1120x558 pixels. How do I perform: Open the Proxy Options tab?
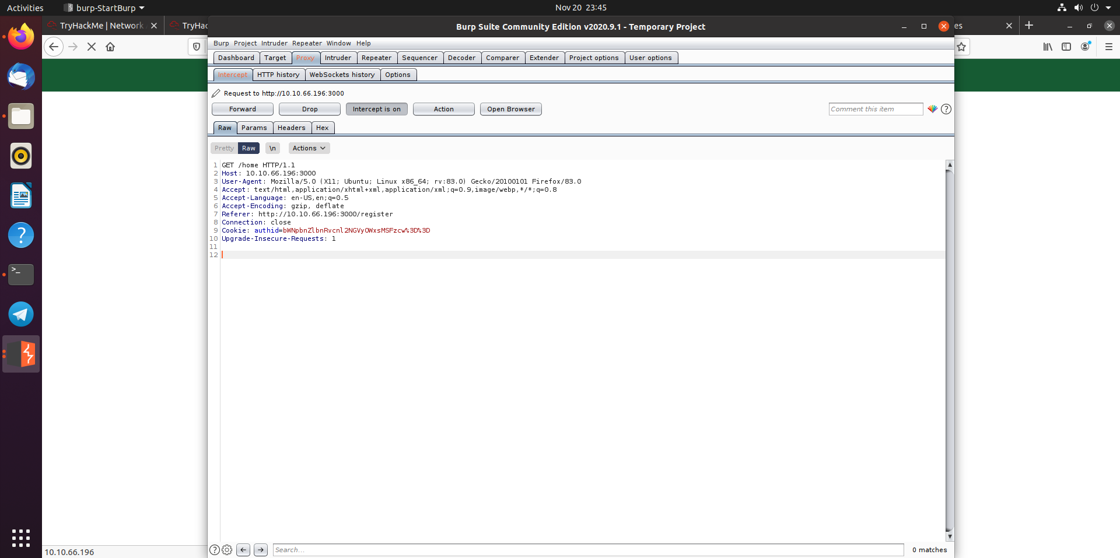(398, 75)
